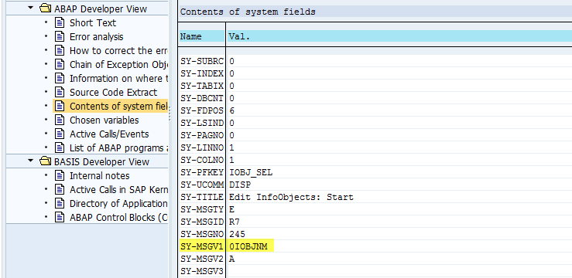Click the SY-MSGID value R7
The height and width of the screenshot is (278, 572).
235,222
